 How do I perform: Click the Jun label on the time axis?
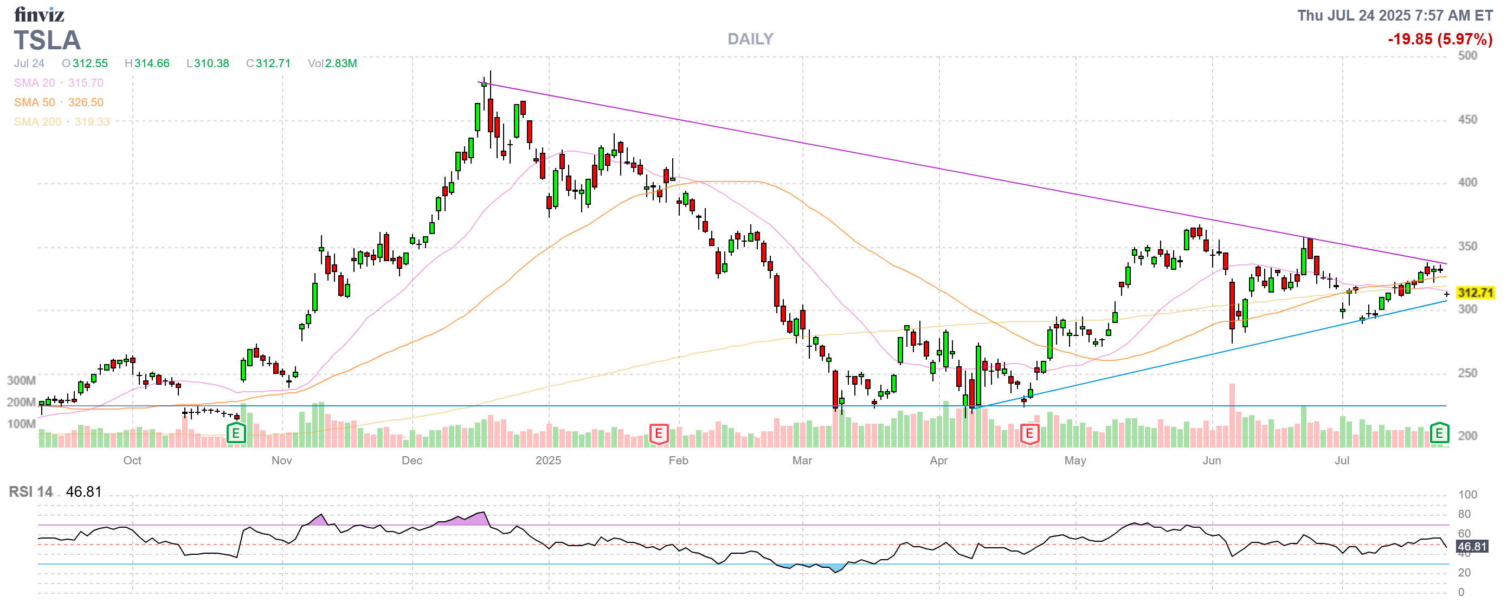[1212, 460]
